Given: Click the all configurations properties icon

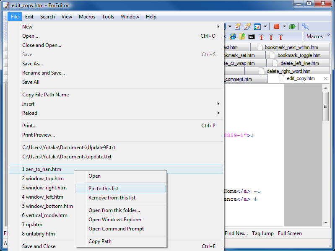Looking at the screenshot, I should click(x=247, y=26).
